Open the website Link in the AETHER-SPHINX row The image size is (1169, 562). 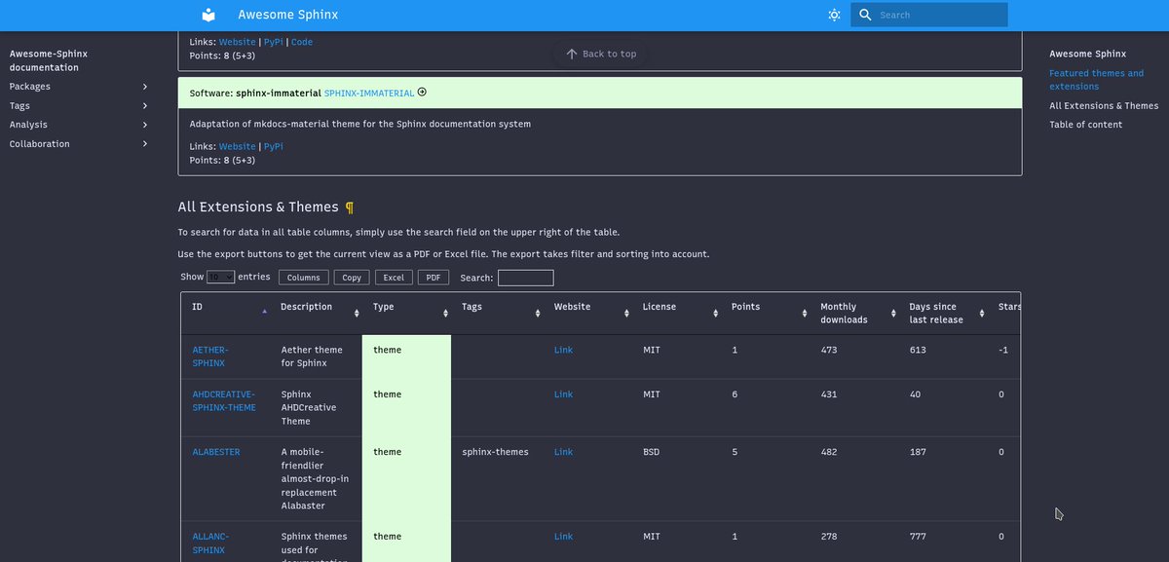pyautogui.click(x=563, y=350)
